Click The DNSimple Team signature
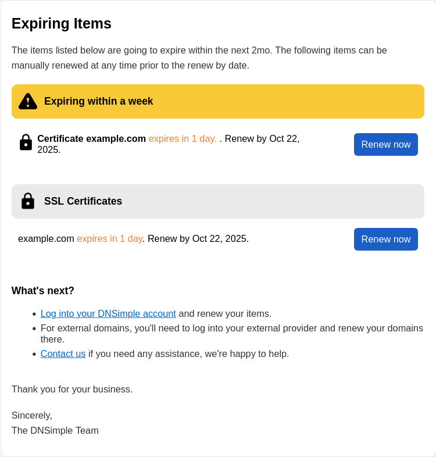Viewport: 436px width, 457px height. pyautogui.click(x=55, y=430)
